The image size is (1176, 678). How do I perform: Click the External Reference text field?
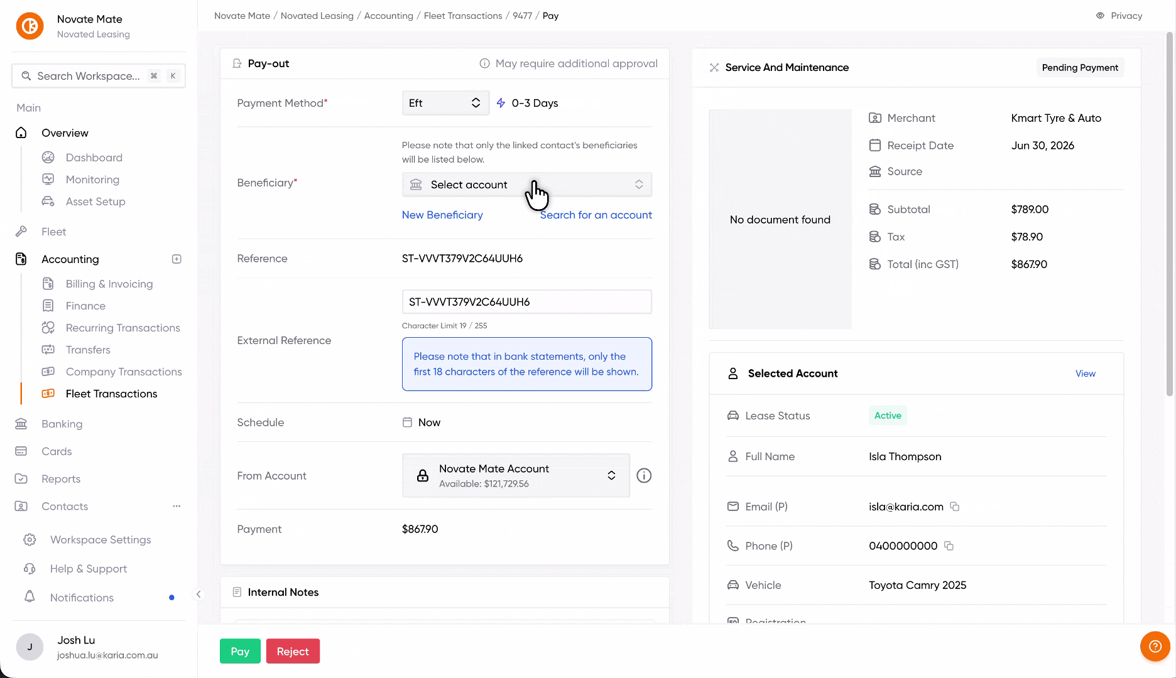click(x=526, y=302)
